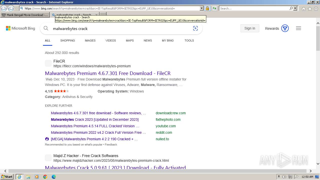The height and width of the screenshot is (180, 320).
Task: Open Internet Explorer taskbar icon
Action: coord(19,177)
